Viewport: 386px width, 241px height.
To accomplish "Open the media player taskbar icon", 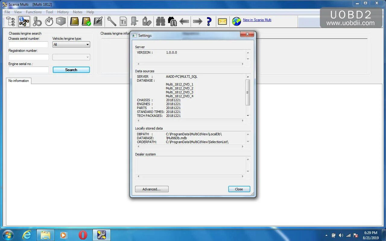I will [x=63, y=235].
